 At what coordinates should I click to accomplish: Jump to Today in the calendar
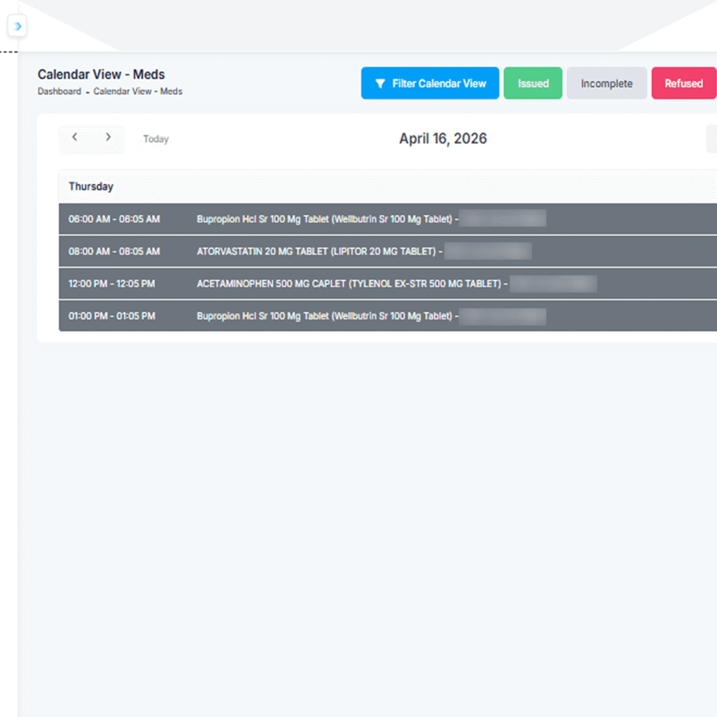tap(155, 139)
